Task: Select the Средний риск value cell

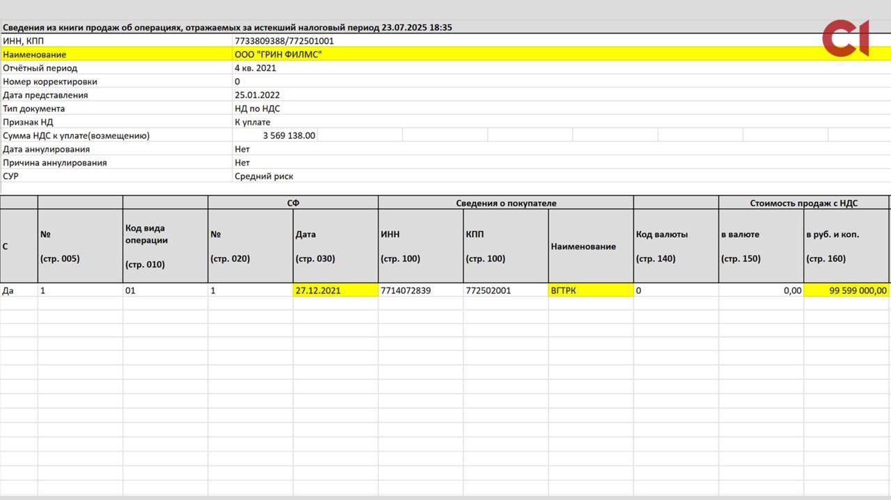Action: [264, 177]
